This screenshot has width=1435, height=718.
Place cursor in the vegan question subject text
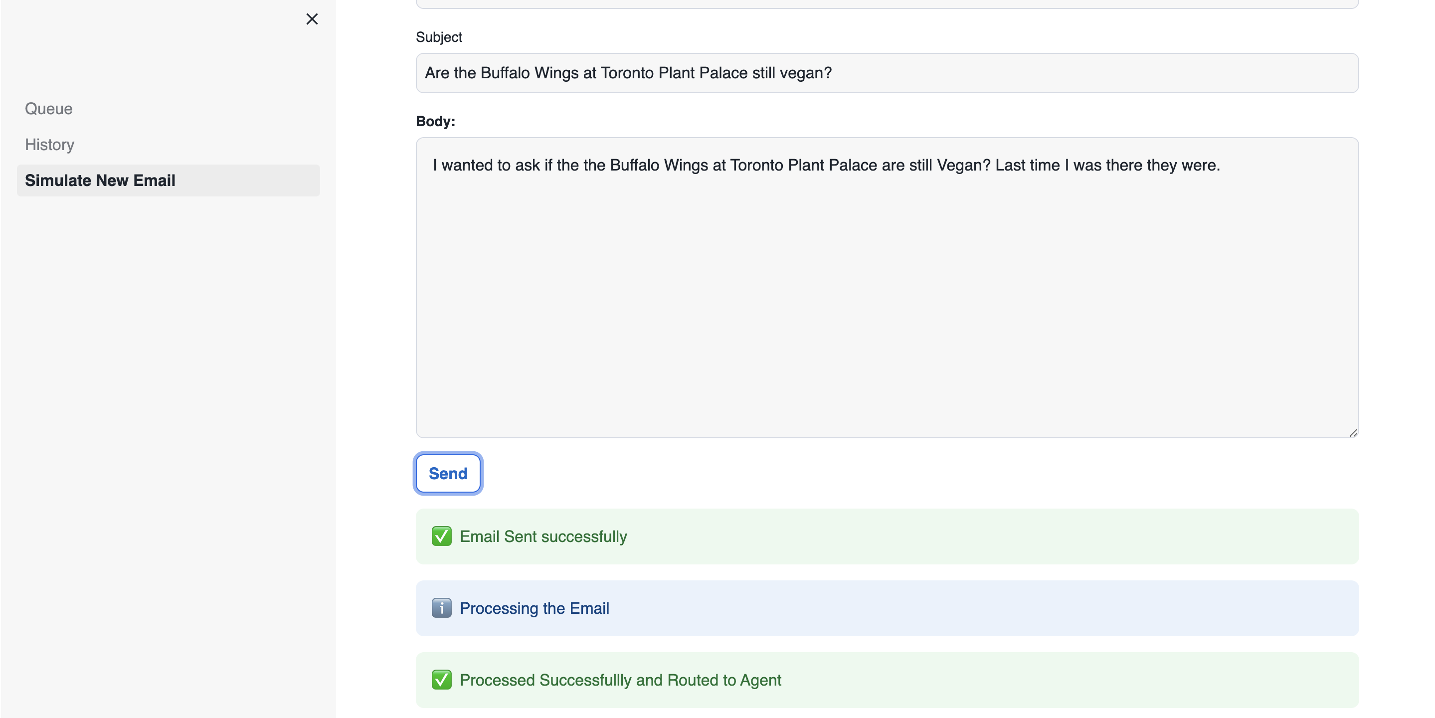pyautogui.click(x=628, y=73)
